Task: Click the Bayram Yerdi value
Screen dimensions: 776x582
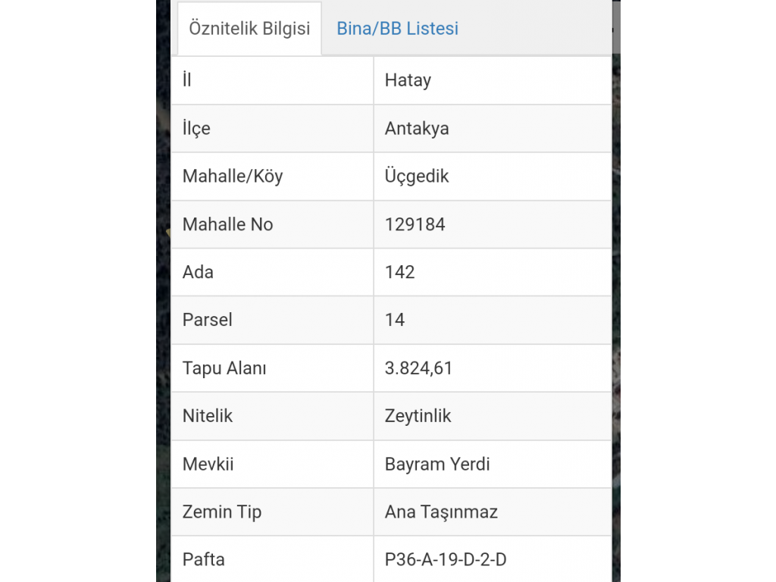Action: click(437, 464)
